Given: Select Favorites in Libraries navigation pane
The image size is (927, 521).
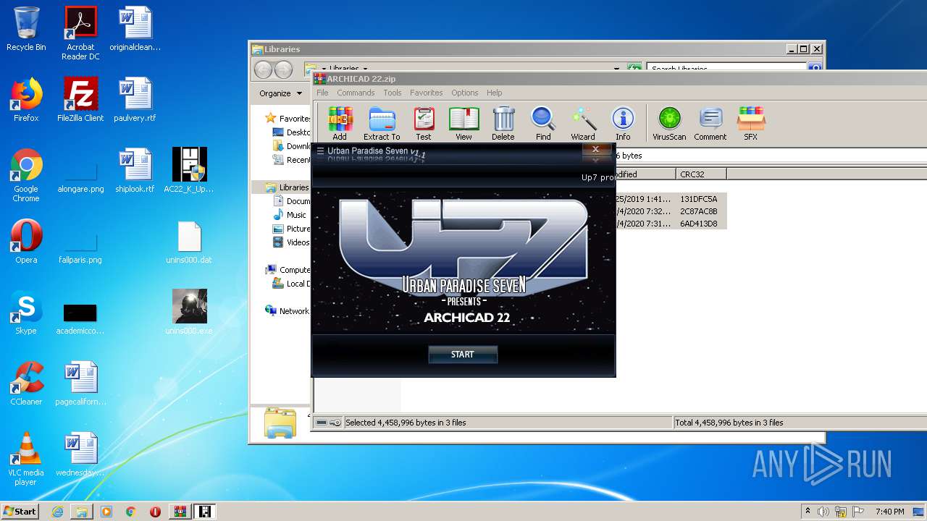Looking at the screenshot, I should point(289,119).
